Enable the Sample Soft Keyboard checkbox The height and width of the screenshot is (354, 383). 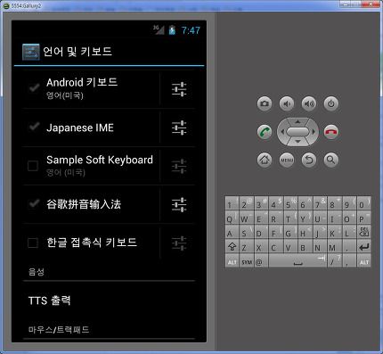[33, 166]
